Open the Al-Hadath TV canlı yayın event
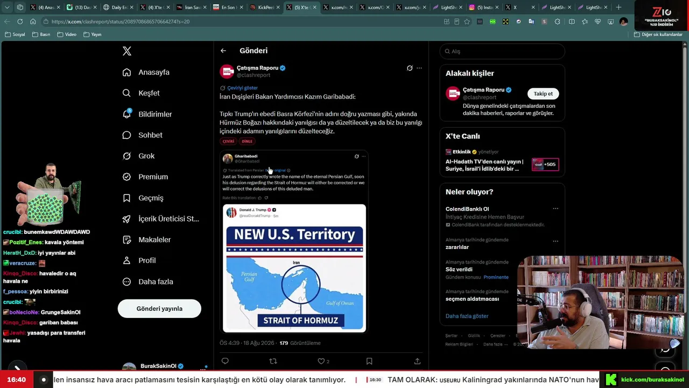The height and width of the screenshot is (388, 689). (x=502, y=161)
